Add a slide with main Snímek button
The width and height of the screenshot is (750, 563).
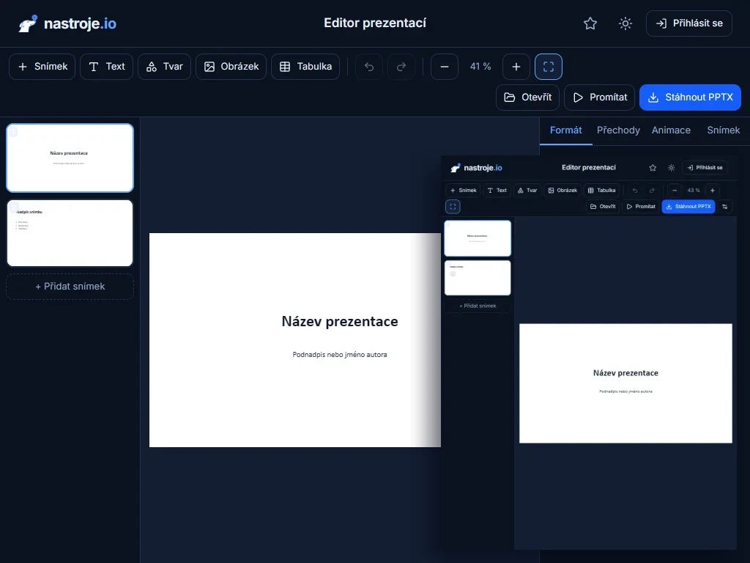[42, 67]
